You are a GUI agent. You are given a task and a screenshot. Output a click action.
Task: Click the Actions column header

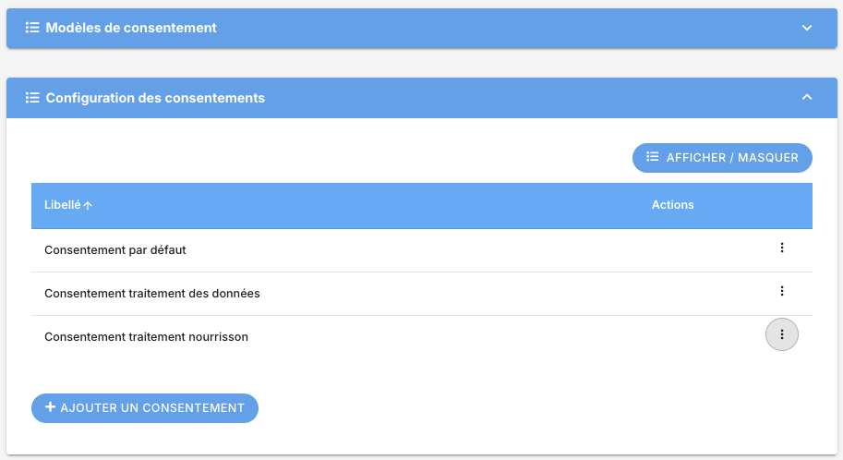coord(672,205)
